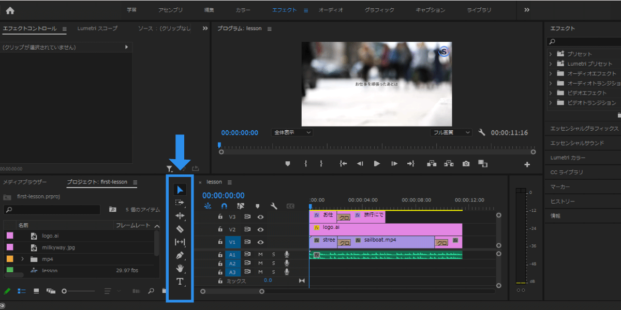This screenshot has height=310, width=621.
Task: Open the Lumetri スコープ tab
Action: [97, 28]
